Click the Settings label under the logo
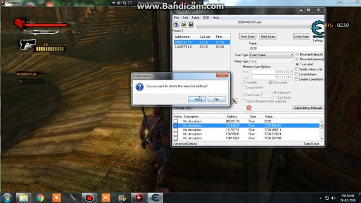 tap(318, 41)
